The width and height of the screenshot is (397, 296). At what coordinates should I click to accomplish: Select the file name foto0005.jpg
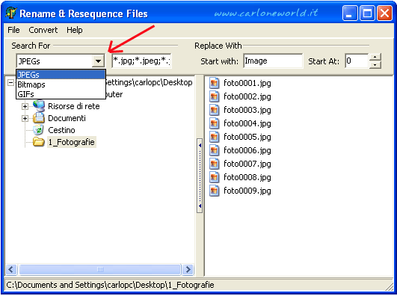point(247,137)
